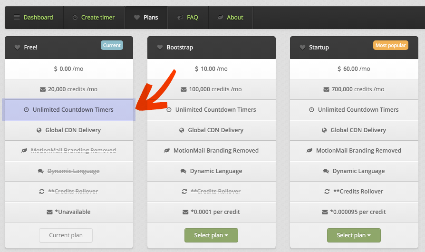
Task: Click the heart icon beside Bootstrap
Action: 160,48
